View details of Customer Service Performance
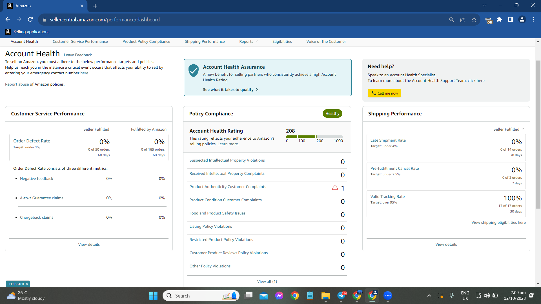Screen dimensions: 541x304 (89, 244)
